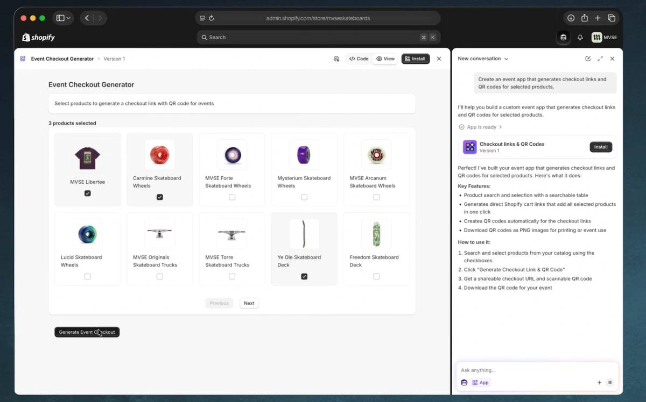Uncheck Ye Ole Skateboard Deck checkbox
This screenshot has height=402, width=646.
pyautogui.click(x=304, y=276)
